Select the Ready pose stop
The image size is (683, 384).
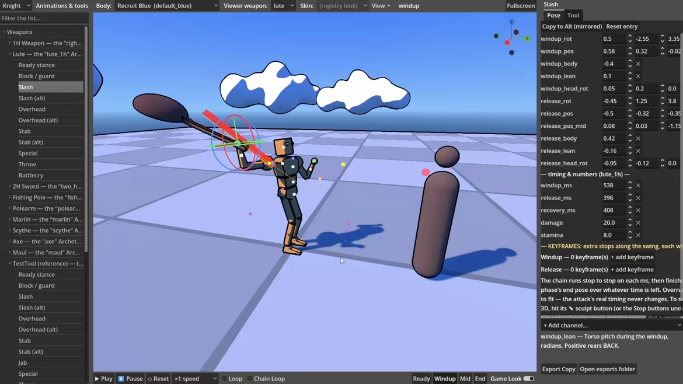click(421, 379)
